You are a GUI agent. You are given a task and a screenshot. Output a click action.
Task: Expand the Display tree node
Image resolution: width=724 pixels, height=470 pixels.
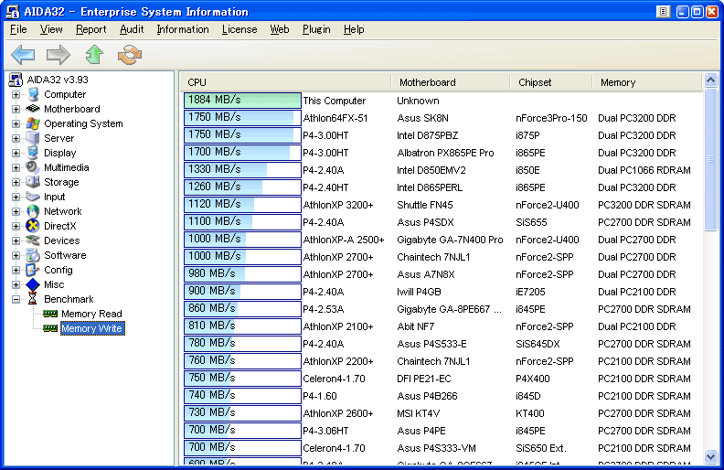click(x=16, y=154)
